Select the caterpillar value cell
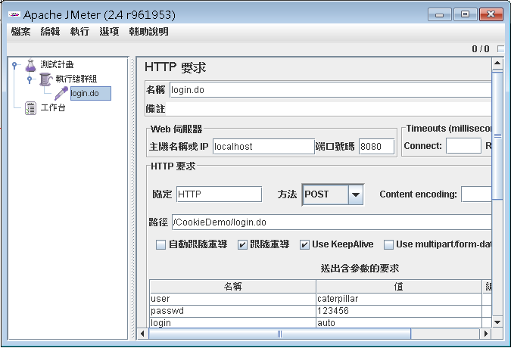 (399, 299)
